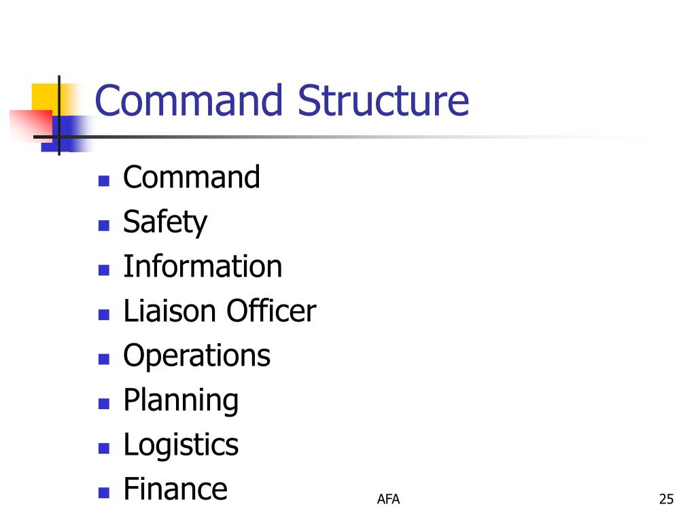The image size is (696, 522).
Task: Click the red gradient square decoration
Action: tap(31, 126)
